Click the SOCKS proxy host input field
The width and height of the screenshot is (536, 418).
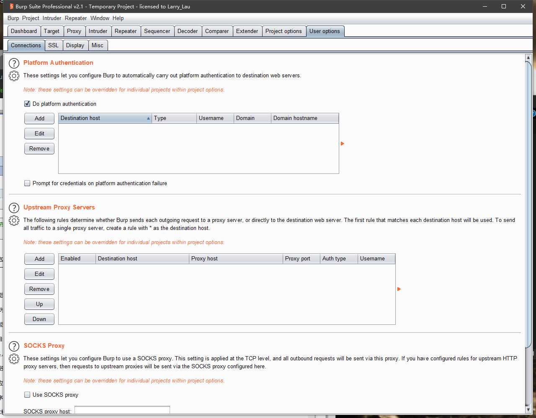[122, 410]
